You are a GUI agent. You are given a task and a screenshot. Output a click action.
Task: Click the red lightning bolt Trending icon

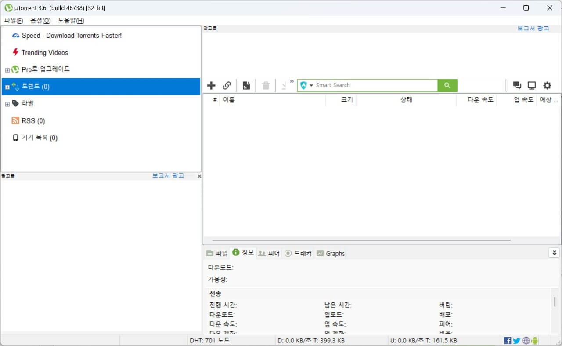coord(15,52)
